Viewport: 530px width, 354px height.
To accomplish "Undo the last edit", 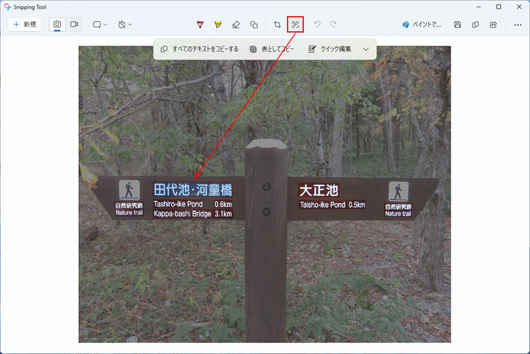I will coord(317,24).
